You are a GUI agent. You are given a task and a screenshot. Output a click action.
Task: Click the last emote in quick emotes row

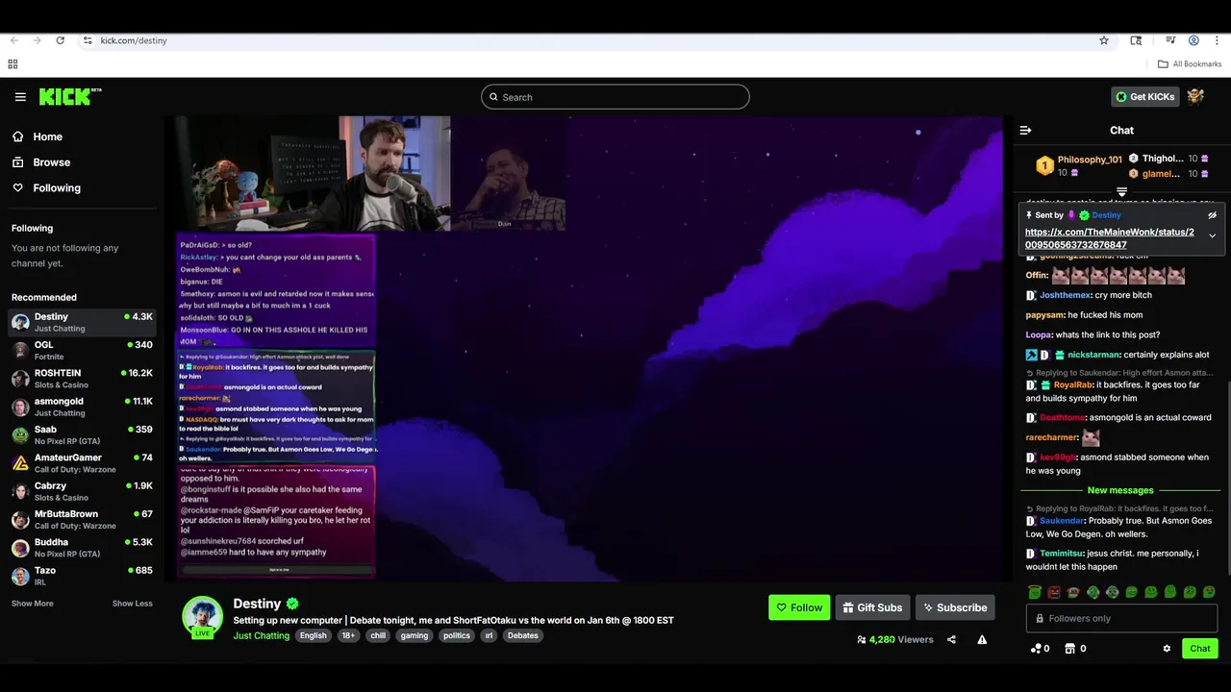[x=1209, y=592]
